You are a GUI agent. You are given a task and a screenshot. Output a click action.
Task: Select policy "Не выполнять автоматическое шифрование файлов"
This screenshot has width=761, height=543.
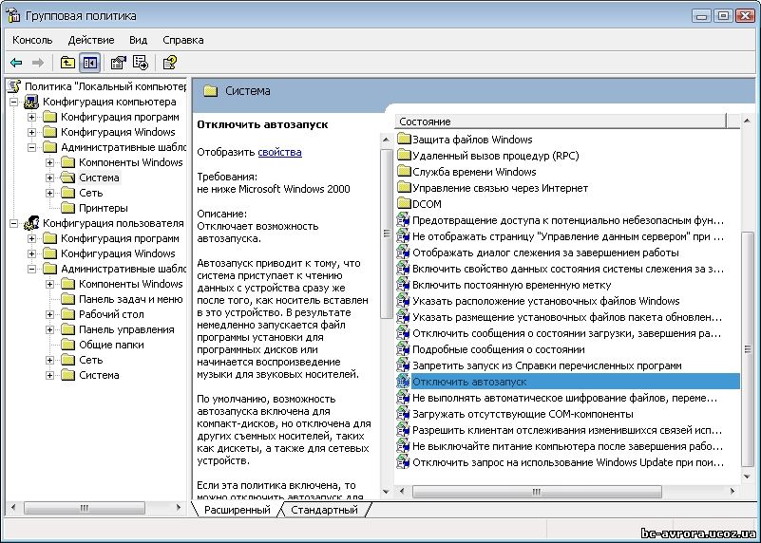tap(564, 398)
